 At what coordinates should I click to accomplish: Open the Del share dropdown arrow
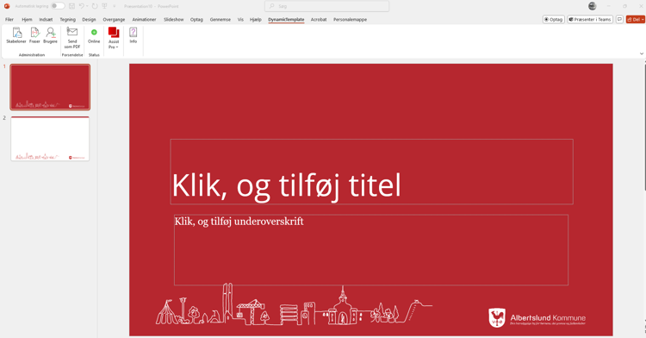coord(643,19)
